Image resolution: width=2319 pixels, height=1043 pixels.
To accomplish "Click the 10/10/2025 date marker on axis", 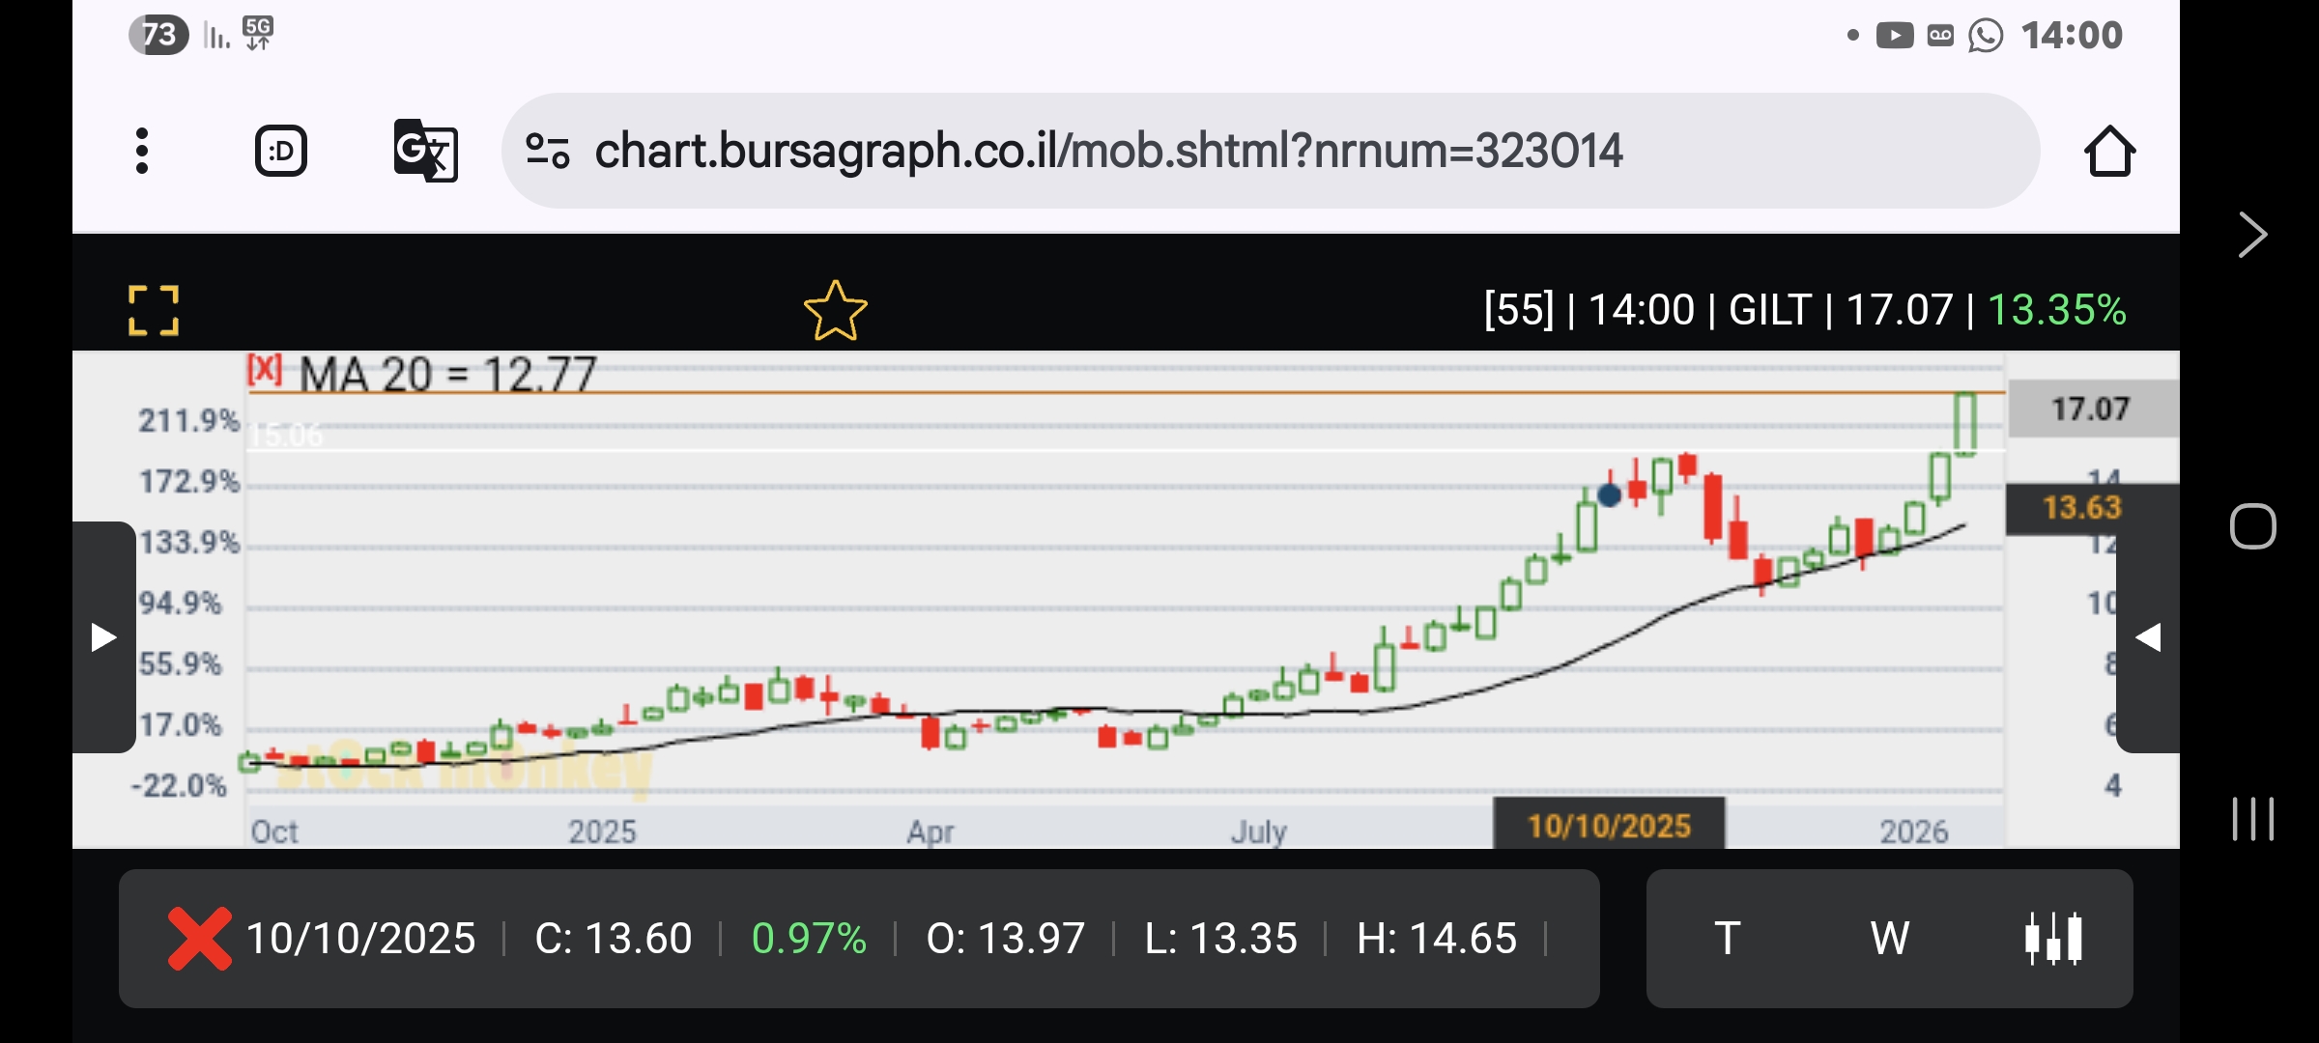I will pos(1609,826).
